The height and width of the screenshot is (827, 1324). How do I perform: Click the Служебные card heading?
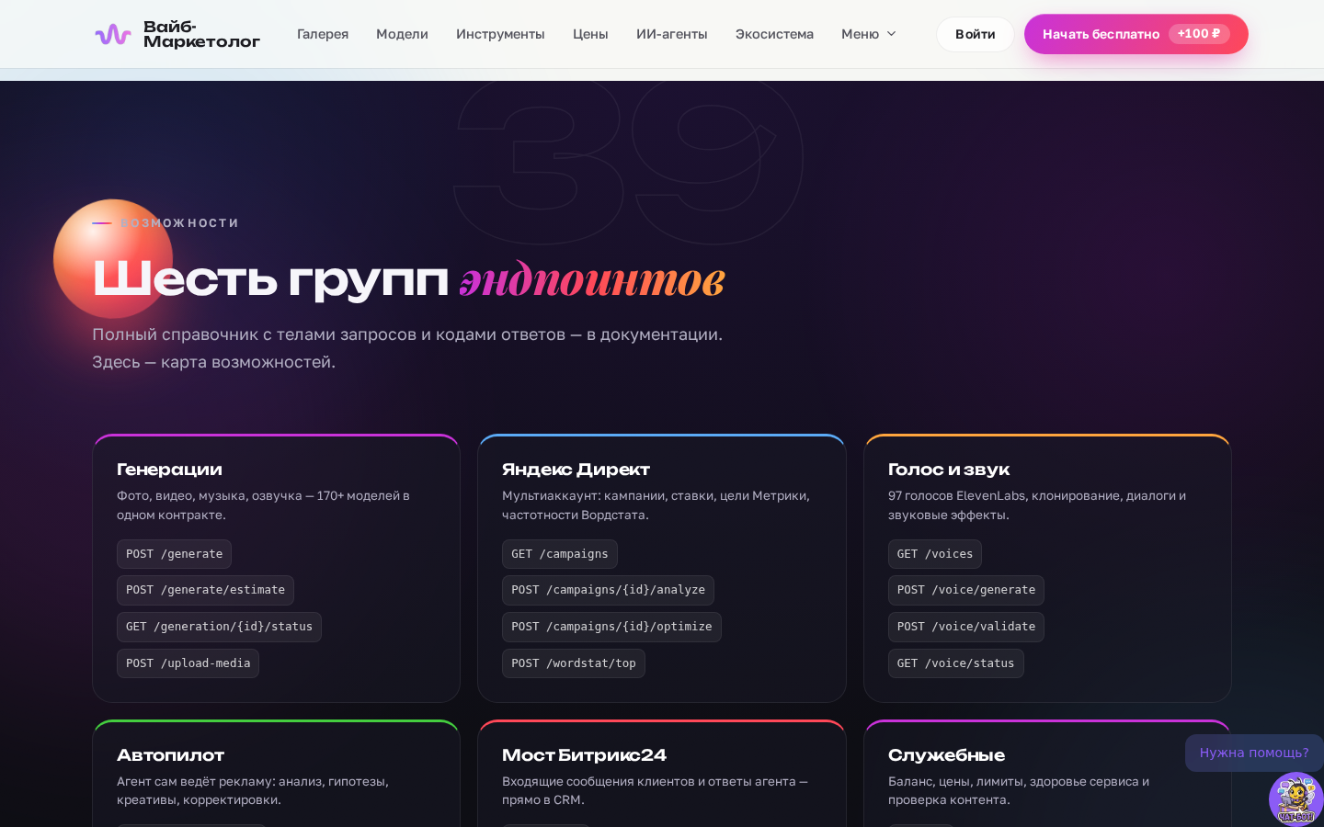point(946,755)
